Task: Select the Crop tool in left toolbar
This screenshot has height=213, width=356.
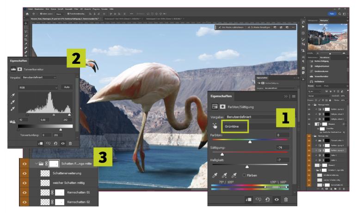Action: (x=25, y=40)
